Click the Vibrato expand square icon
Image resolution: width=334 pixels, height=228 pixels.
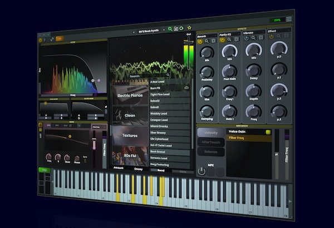tap(261, 37)
